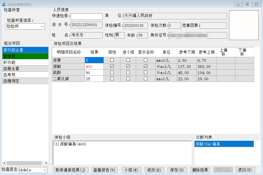Click the 参考上限 column header
This screenshot has width=263, height=175.
point(207,52)
